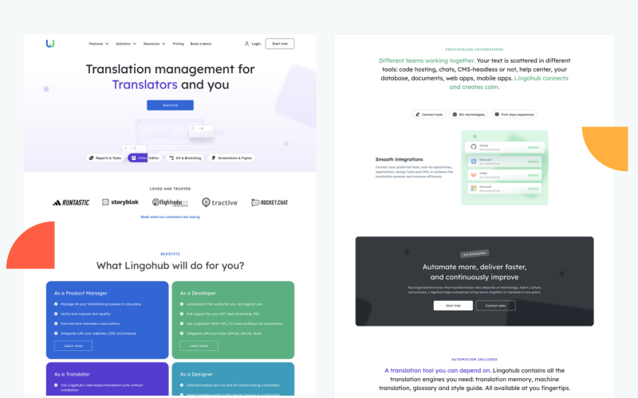Click the blue Start trial hero button
The width and height of the screenshot is (638, 398).
point(170,105)
